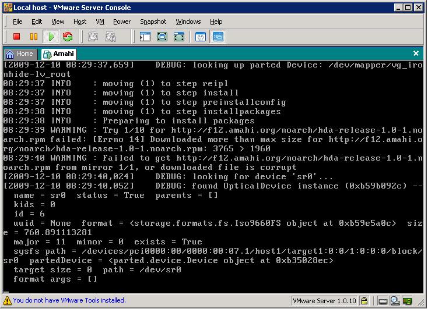428x309 pixels.
Task: Suspend the VM with the pause icon
Action: pos(34,37)
